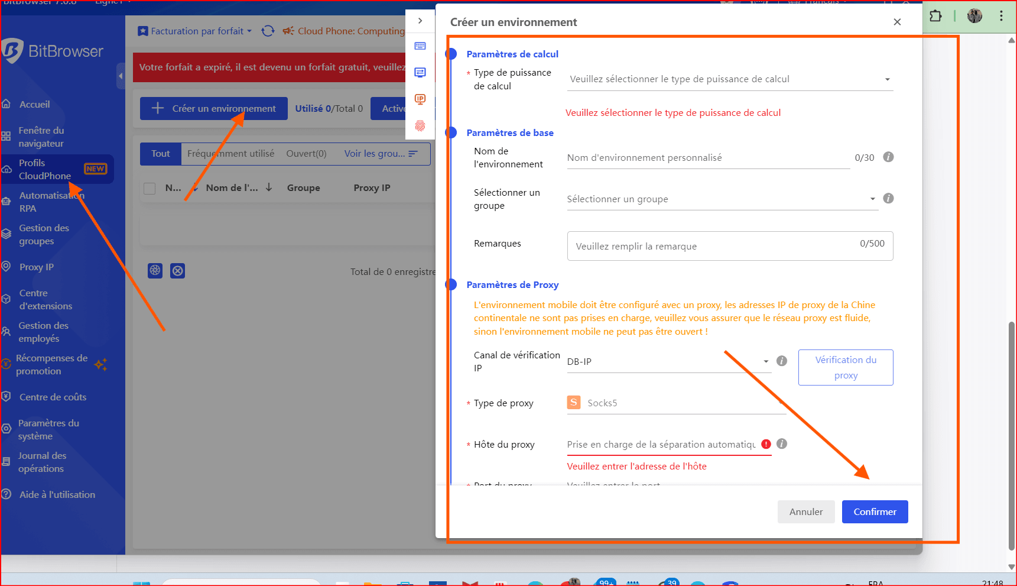Click the IP monitor icon in side strip
Screen dimensions: 1017x586
(x=420, y=99)
